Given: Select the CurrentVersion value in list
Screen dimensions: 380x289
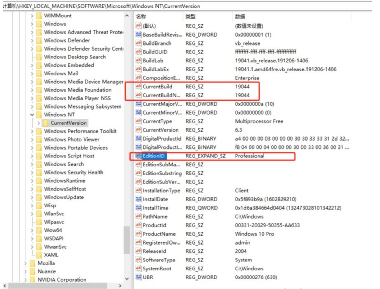Looking at the screenshot, I should click(161, 130).
